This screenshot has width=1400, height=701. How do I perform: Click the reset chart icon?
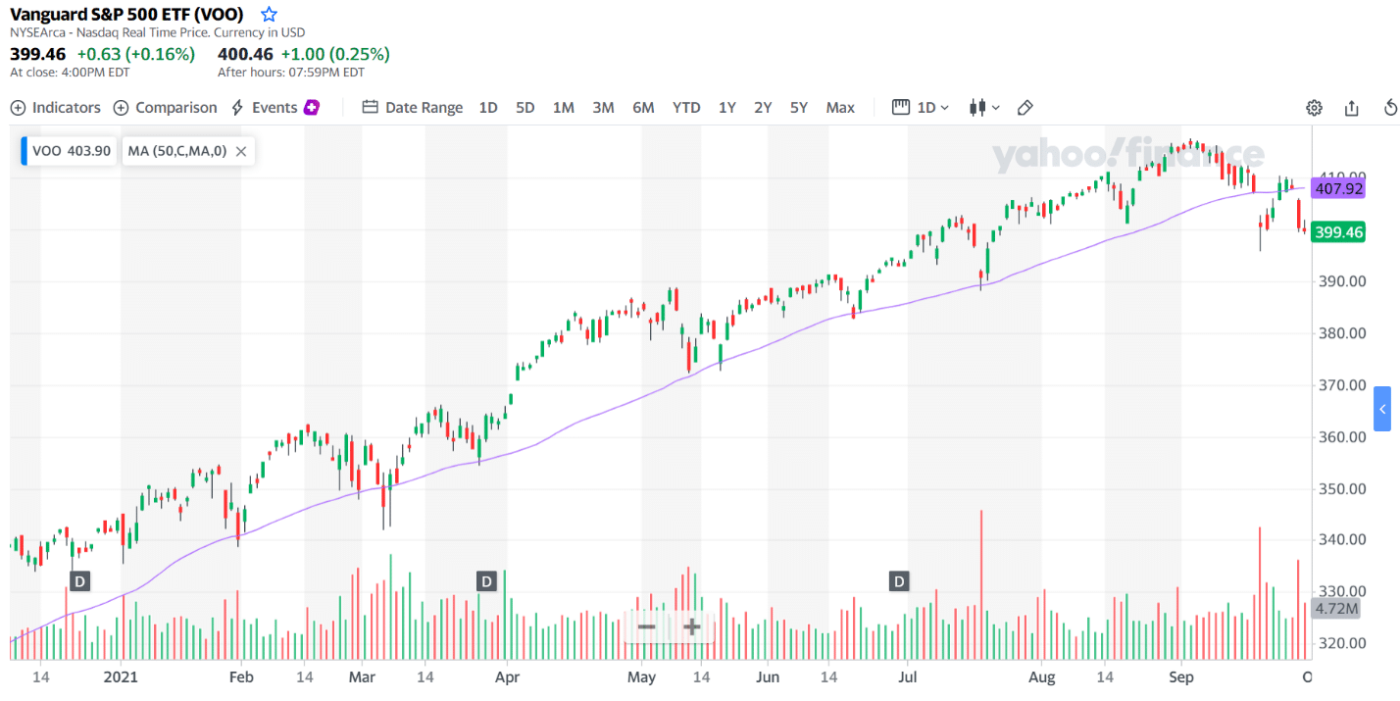click(1389, 108)
